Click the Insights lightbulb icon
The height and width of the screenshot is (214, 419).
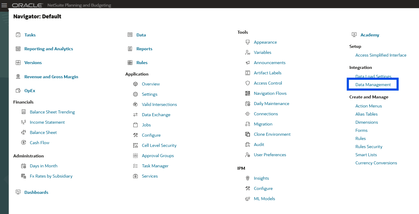click(x=248, y=178)
